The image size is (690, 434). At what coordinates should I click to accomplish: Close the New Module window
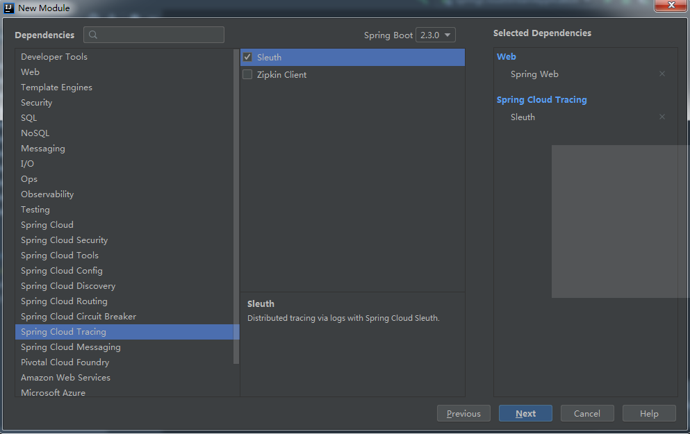point(671,6)
